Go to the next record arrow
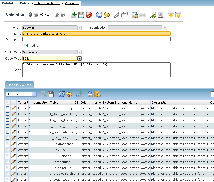The height and width of the screenshot is (182, 214). click(x=56, y=15)
